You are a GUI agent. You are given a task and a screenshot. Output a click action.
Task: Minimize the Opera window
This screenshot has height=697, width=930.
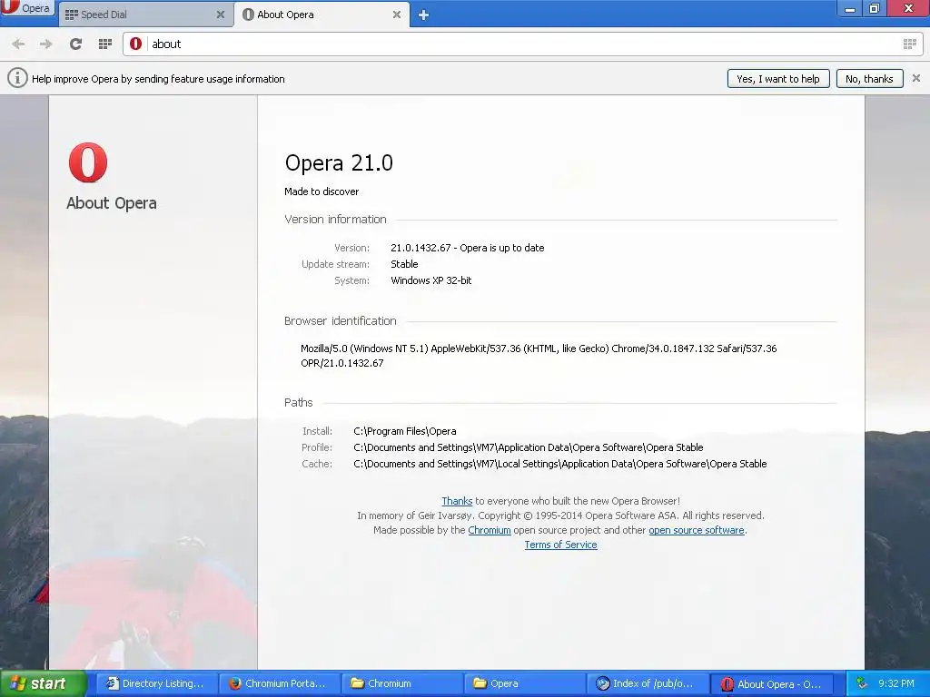[850, 9]
